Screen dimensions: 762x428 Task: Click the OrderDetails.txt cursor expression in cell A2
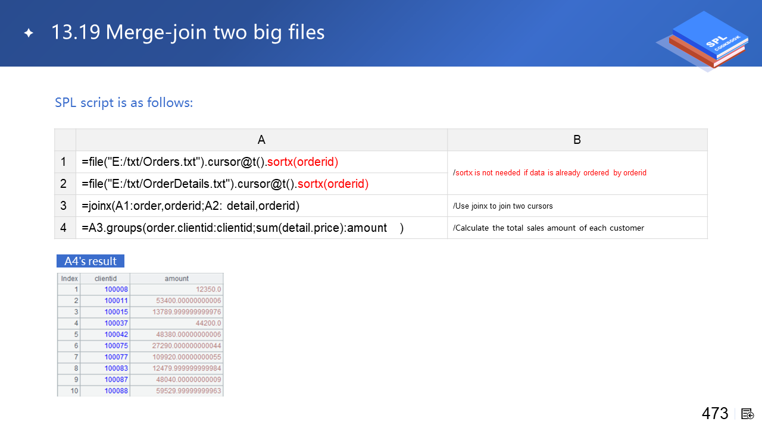tap(225, 184)
